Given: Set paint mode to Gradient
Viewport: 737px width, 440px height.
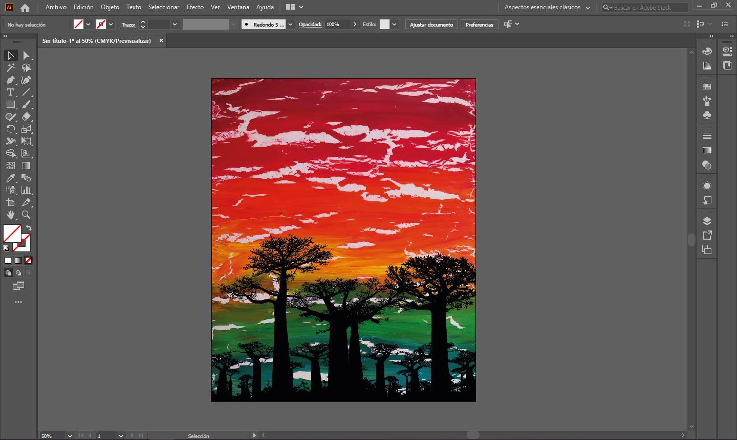Looking at the screenshot, I should (x=18, y=260).
